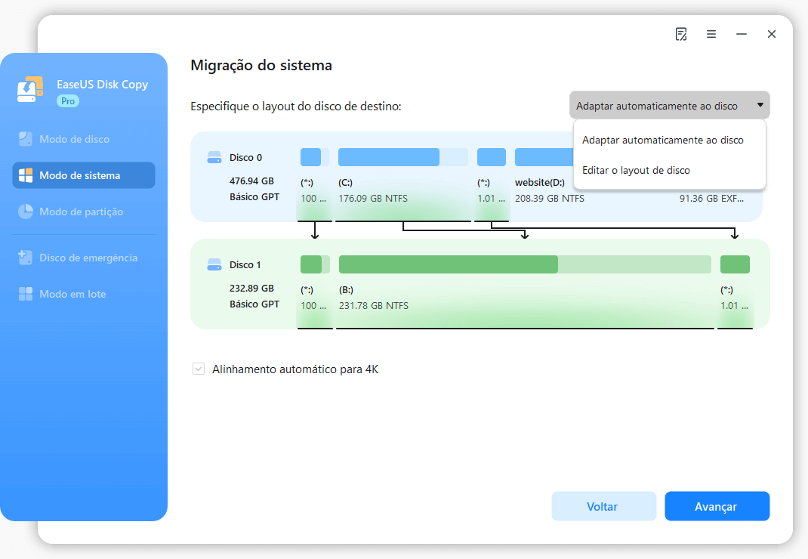Image resolution: width=808 pixels, height=559 pixels.
Task: Click the EaseUS Disk Copy logo icon
Action: 30,90
